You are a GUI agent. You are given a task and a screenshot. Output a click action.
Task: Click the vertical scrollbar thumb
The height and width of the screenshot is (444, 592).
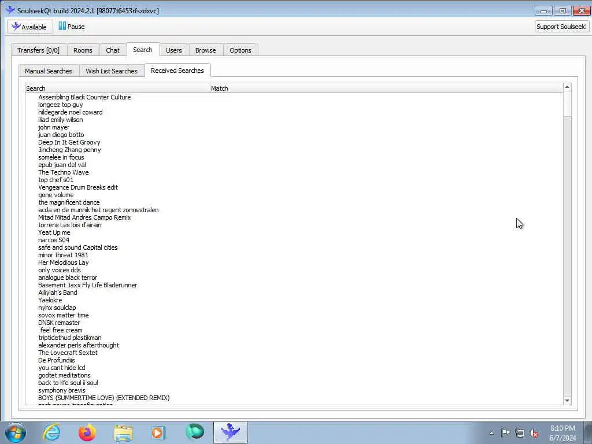coord(567,104)
